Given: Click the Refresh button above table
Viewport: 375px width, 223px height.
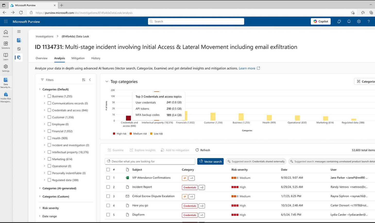Looking at the screenshot, I should [203, 150].
